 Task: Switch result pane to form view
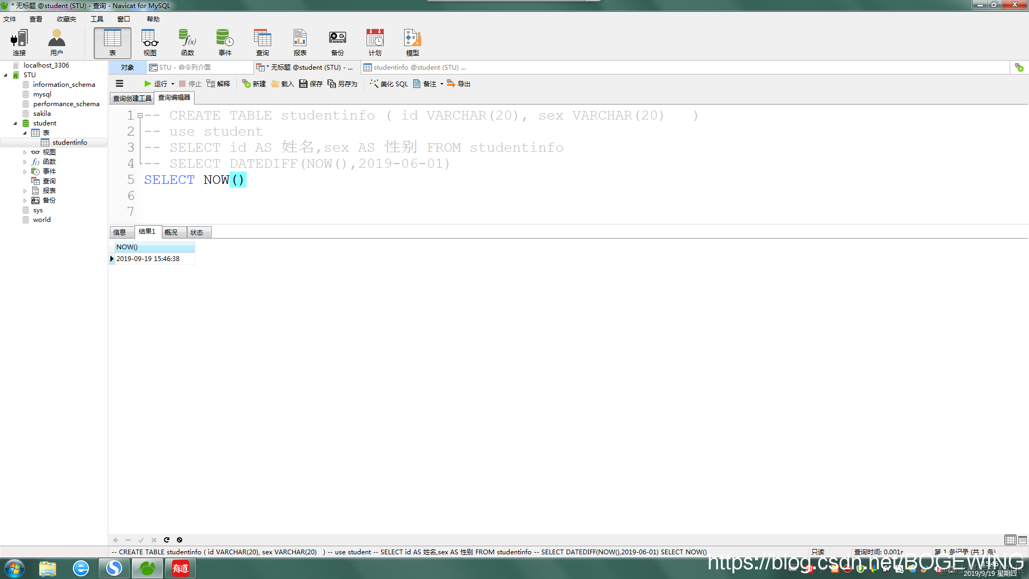pos(1023,540)
